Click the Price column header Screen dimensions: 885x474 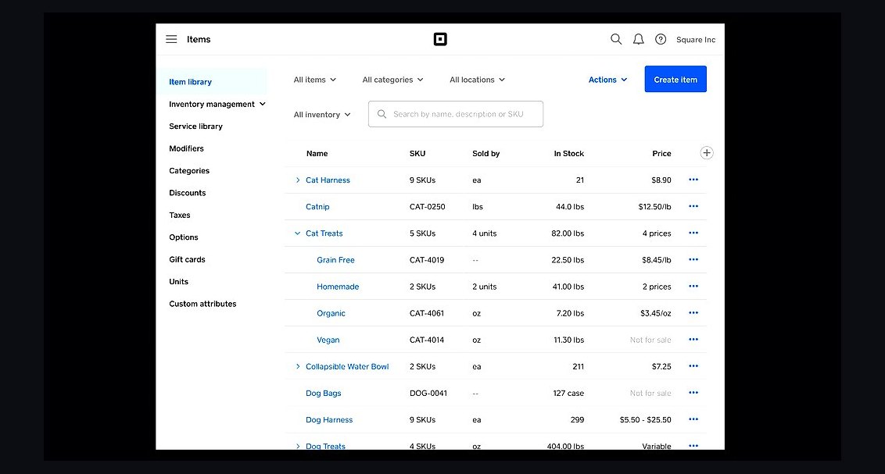[661, 153]
